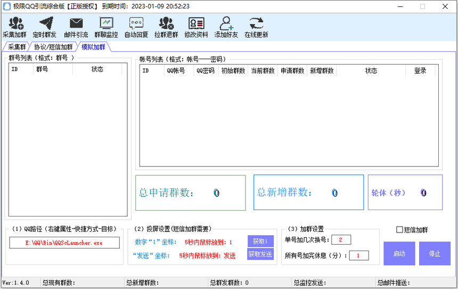Open the 自动回复 chat bubble icon
This screenshot has height=289, width=458.
[x=136, y=27]
